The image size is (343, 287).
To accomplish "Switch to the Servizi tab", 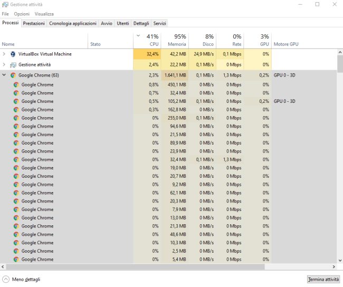I will pyautogui.click(x=160, y=23).
